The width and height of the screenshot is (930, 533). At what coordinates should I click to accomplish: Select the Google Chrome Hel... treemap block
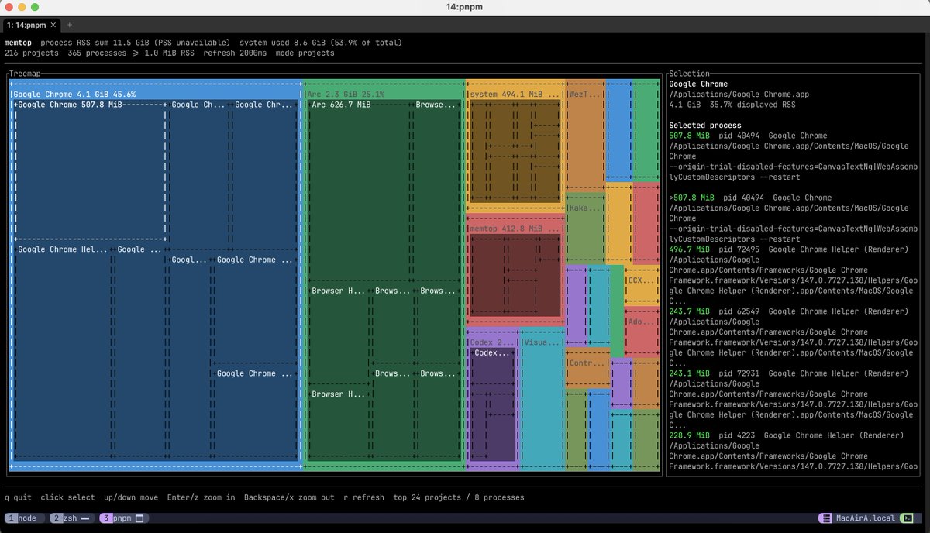point(62,352)
